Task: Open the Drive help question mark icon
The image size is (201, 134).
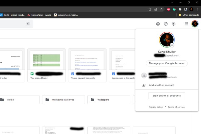Action: click(x=166, y=24)
